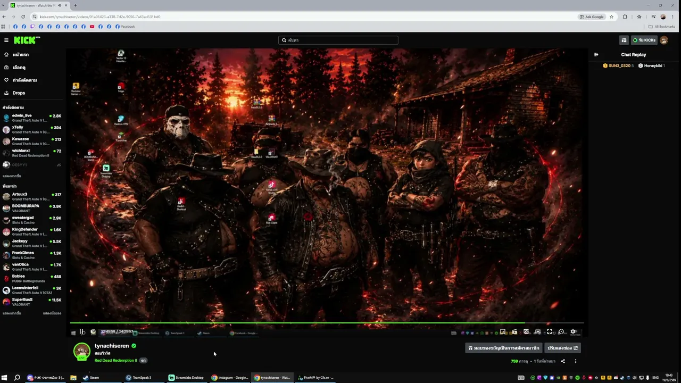
Task: Collapse the recommended list with show less
Action: [52, 313]
